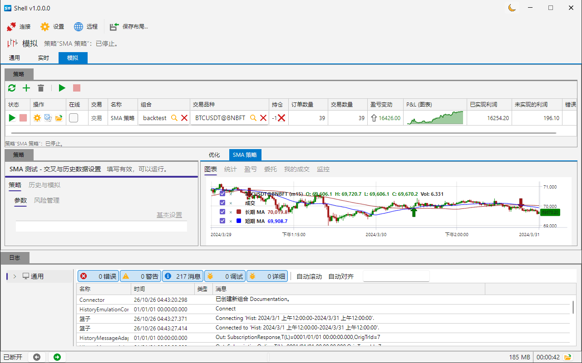Click the 保存布局 save layout icon
Image resolution: width=582 pixels, height=363 pixels.
click(114, 27)
